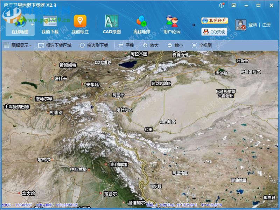Click the 阿图什 label on map
The width and height of the screenshot is (280, 210).
(118, 95)
